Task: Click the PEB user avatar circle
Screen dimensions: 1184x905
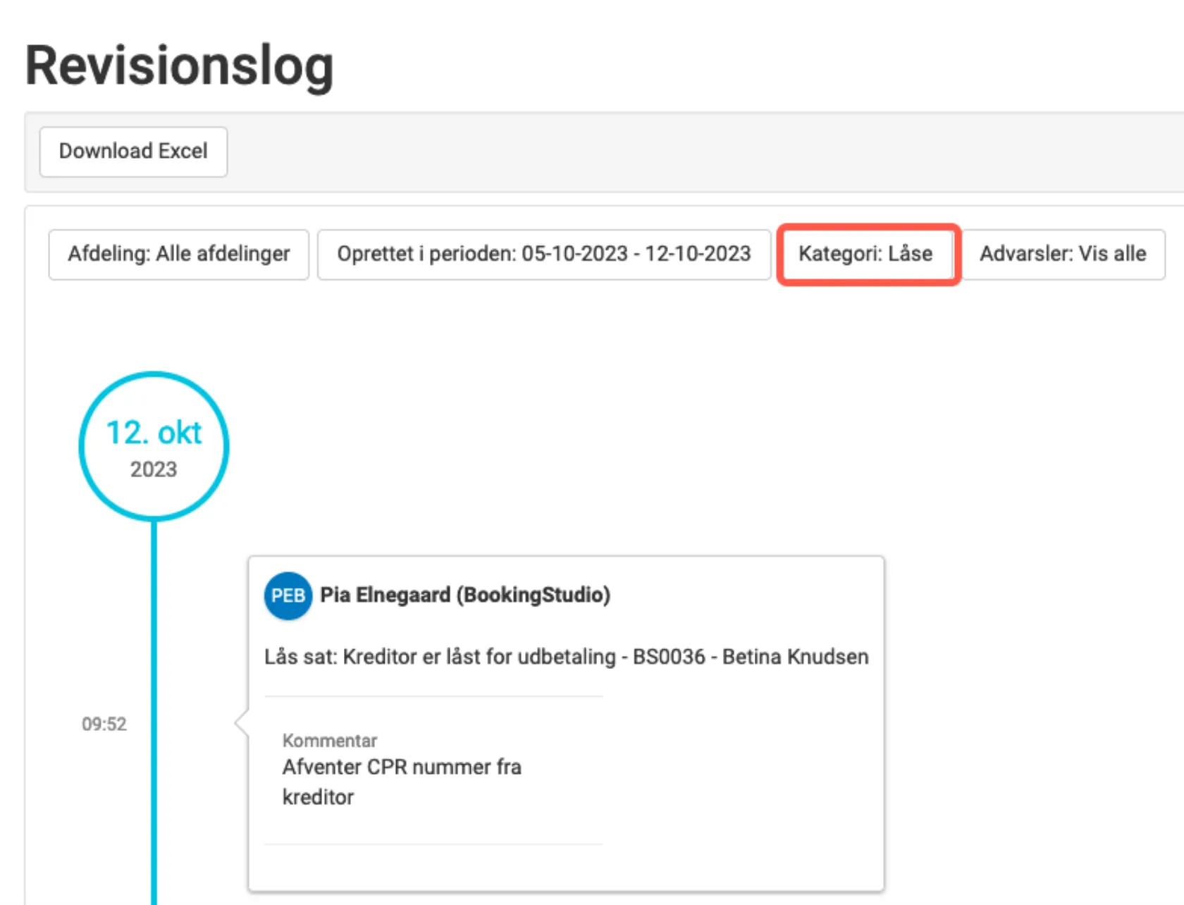Action: (x=288, y=596)
